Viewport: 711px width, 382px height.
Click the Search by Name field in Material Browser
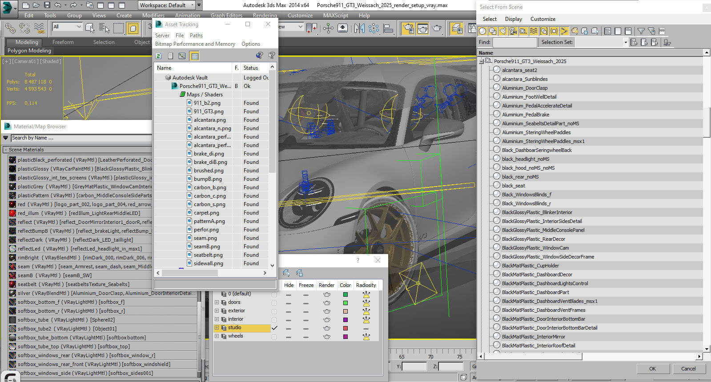[x=81, y=138]
